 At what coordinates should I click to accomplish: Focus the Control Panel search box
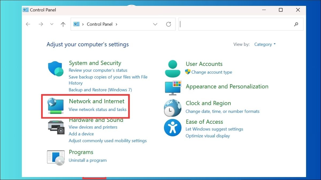pos(241,24)
